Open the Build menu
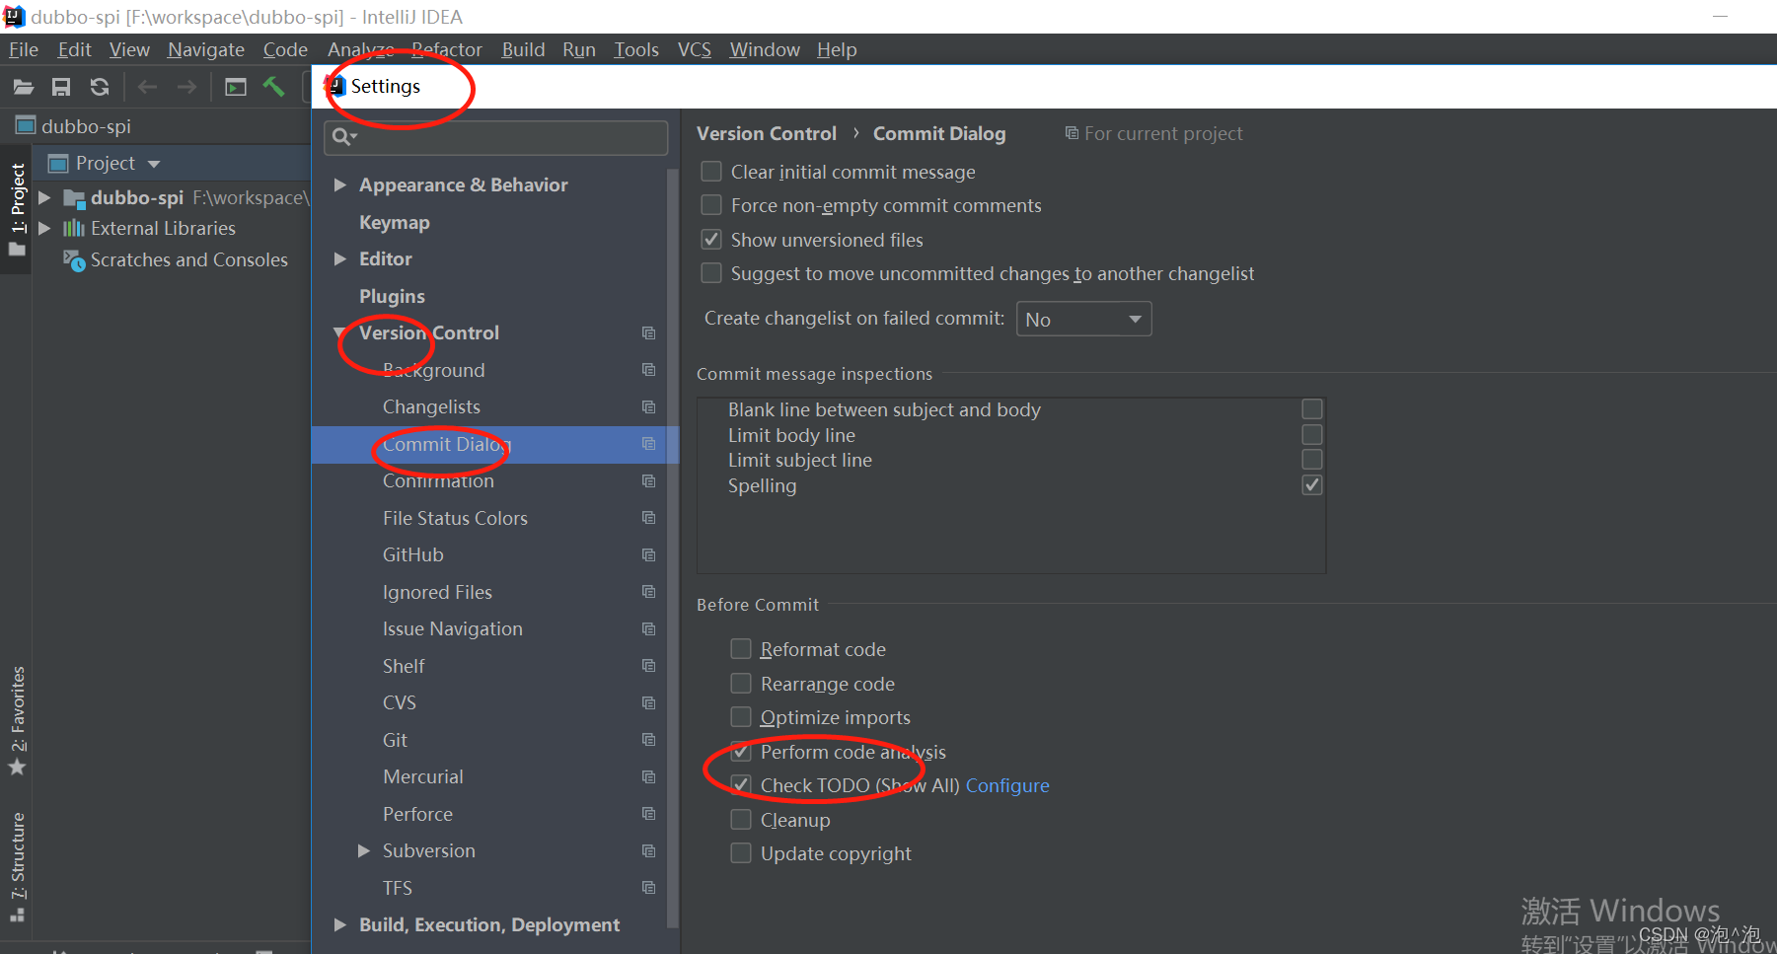 coord(523,50)
